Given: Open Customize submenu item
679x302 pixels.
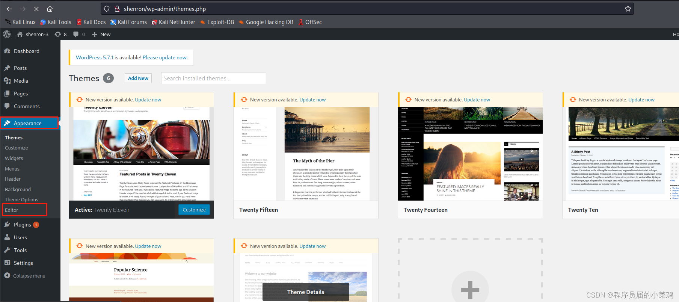Looking at the screenshot, I should (17, 148).
